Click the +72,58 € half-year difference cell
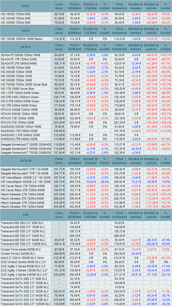This screenshot has width=172, height=306. point(151,258)
